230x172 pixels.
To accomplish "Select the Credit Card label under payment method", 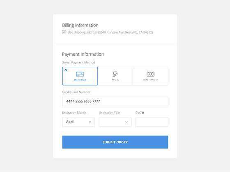I will [80, 80].
